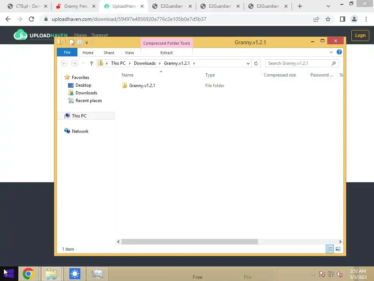The height and width of the screenshot is (281, 374).
Task: Click the Explorer window system folder icon
Action: pyautogui.click(x=60, y=42)
